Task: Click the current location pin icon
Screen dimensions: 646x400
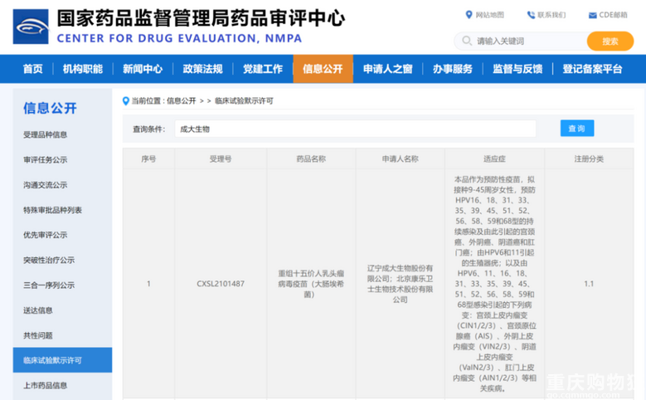Action: coord(126,101)
